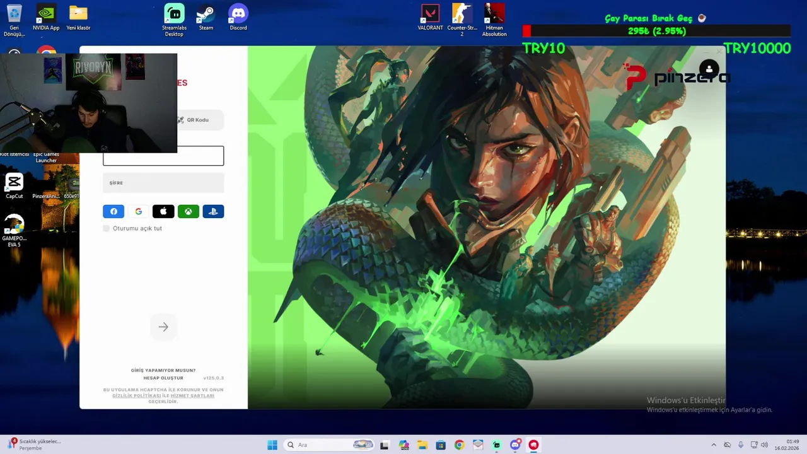The image size is (807, 454).
Task: Open File Explorer from taskbar
Action: [422, 445]
